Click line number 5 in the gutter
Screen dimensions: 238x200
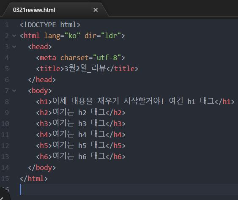[7, 68]
